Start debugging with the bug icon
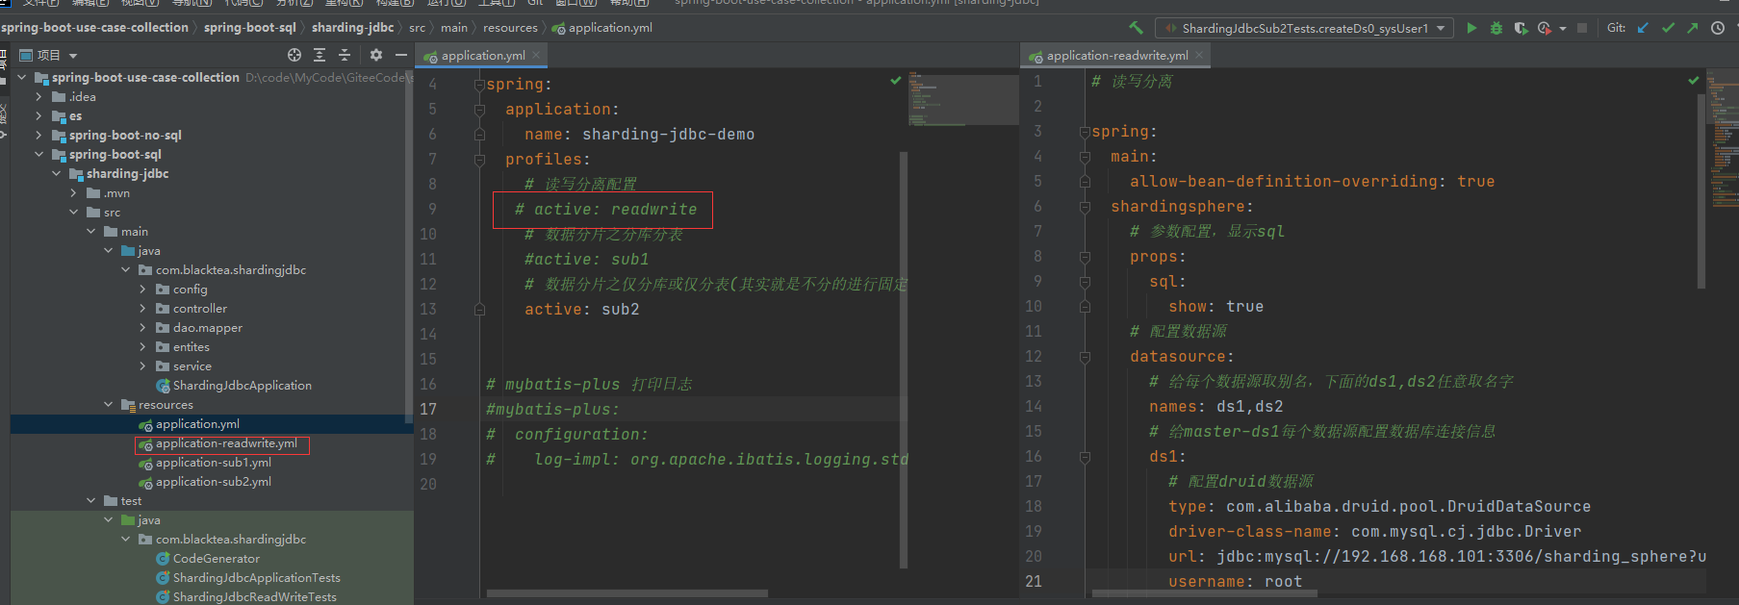 pyautogui.click(x=1496, y=28)
